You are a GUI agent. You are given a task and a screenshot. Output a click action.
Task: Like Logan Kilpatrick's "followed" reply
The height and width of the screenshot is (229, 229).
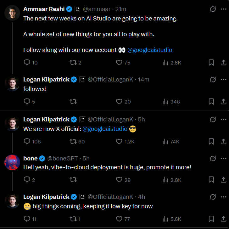(x=119, y=102)
